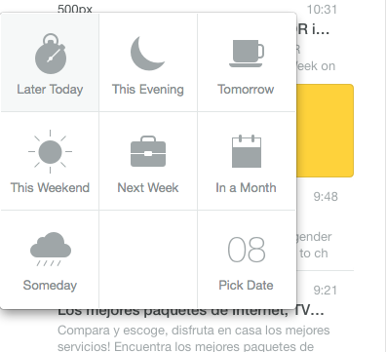Click the This Weekend label
The image size is (386, 352).
pyautogui.click(x=50, y=187)
